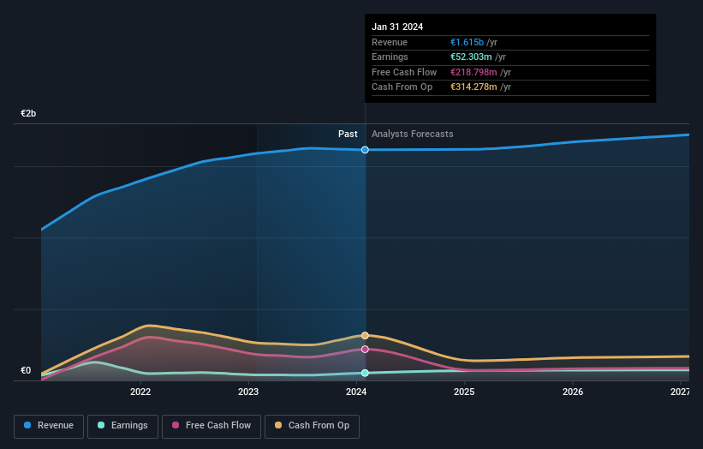703x449 pixels.
Task: Click the Past section label
Action: [348, 134]
